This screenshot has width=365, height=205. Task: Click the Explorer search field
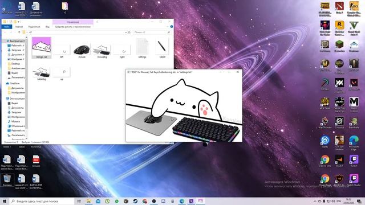click(152, 32)
